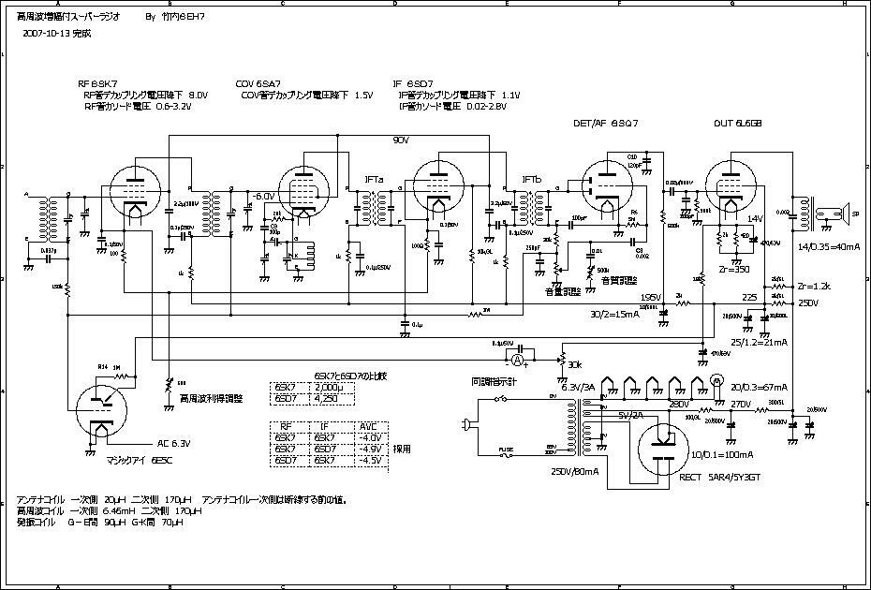The width and height of the screenshot is (871, 590).
Task: Click the 6SK7と6SD7の比較 table heading
Action: tap(350, 376)
